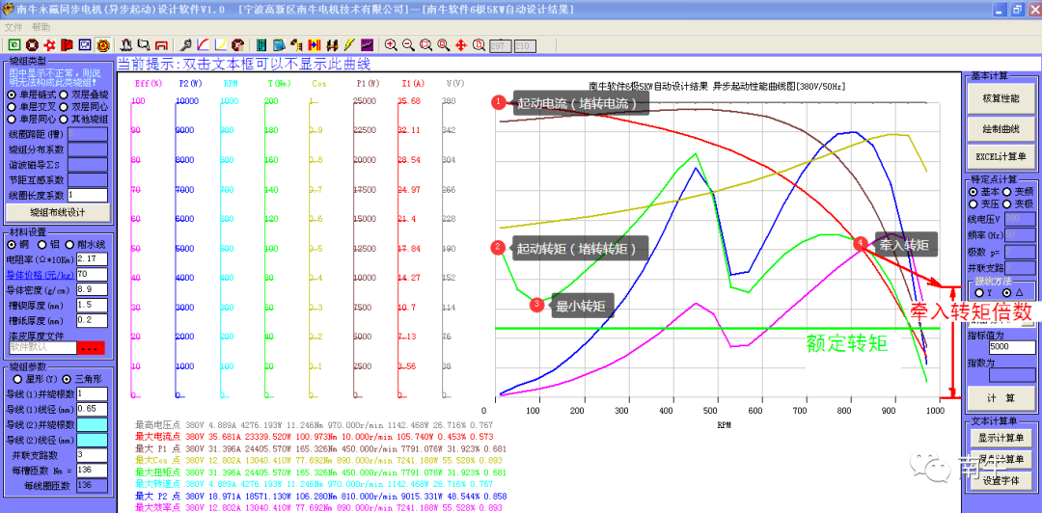Screen dimensions: 1042x513
Task: Select 单层链式 winding type
Action: [x=31, y=95]
